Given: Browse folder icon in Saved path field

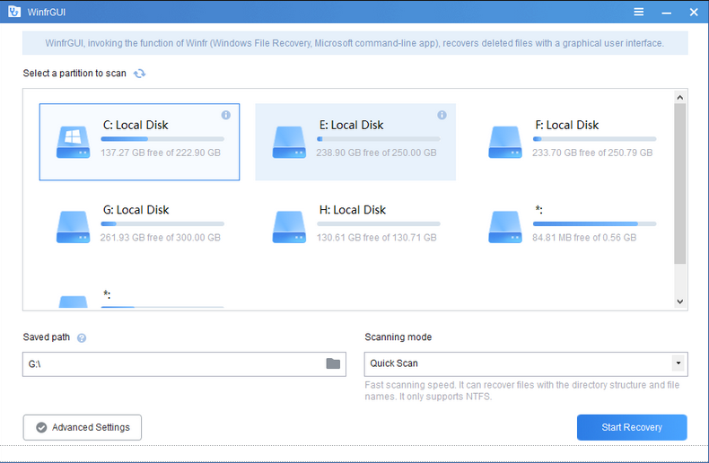Looking at the screenshot, I should (x=333, y=363).
